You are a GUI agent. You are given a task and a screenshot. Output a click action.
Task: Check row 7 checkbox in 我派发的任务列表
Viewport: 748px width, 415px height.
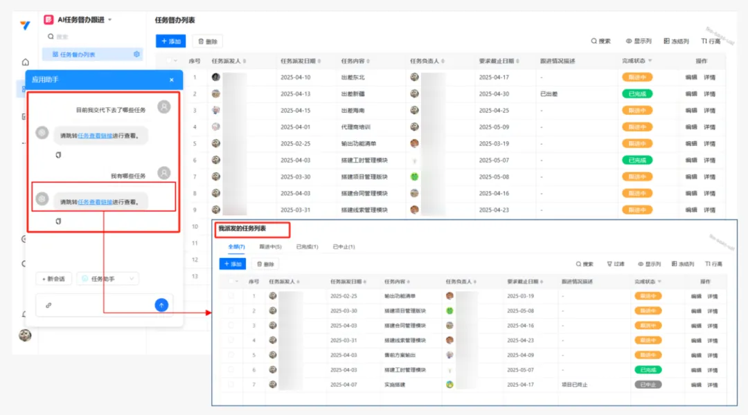pos(231,384)
